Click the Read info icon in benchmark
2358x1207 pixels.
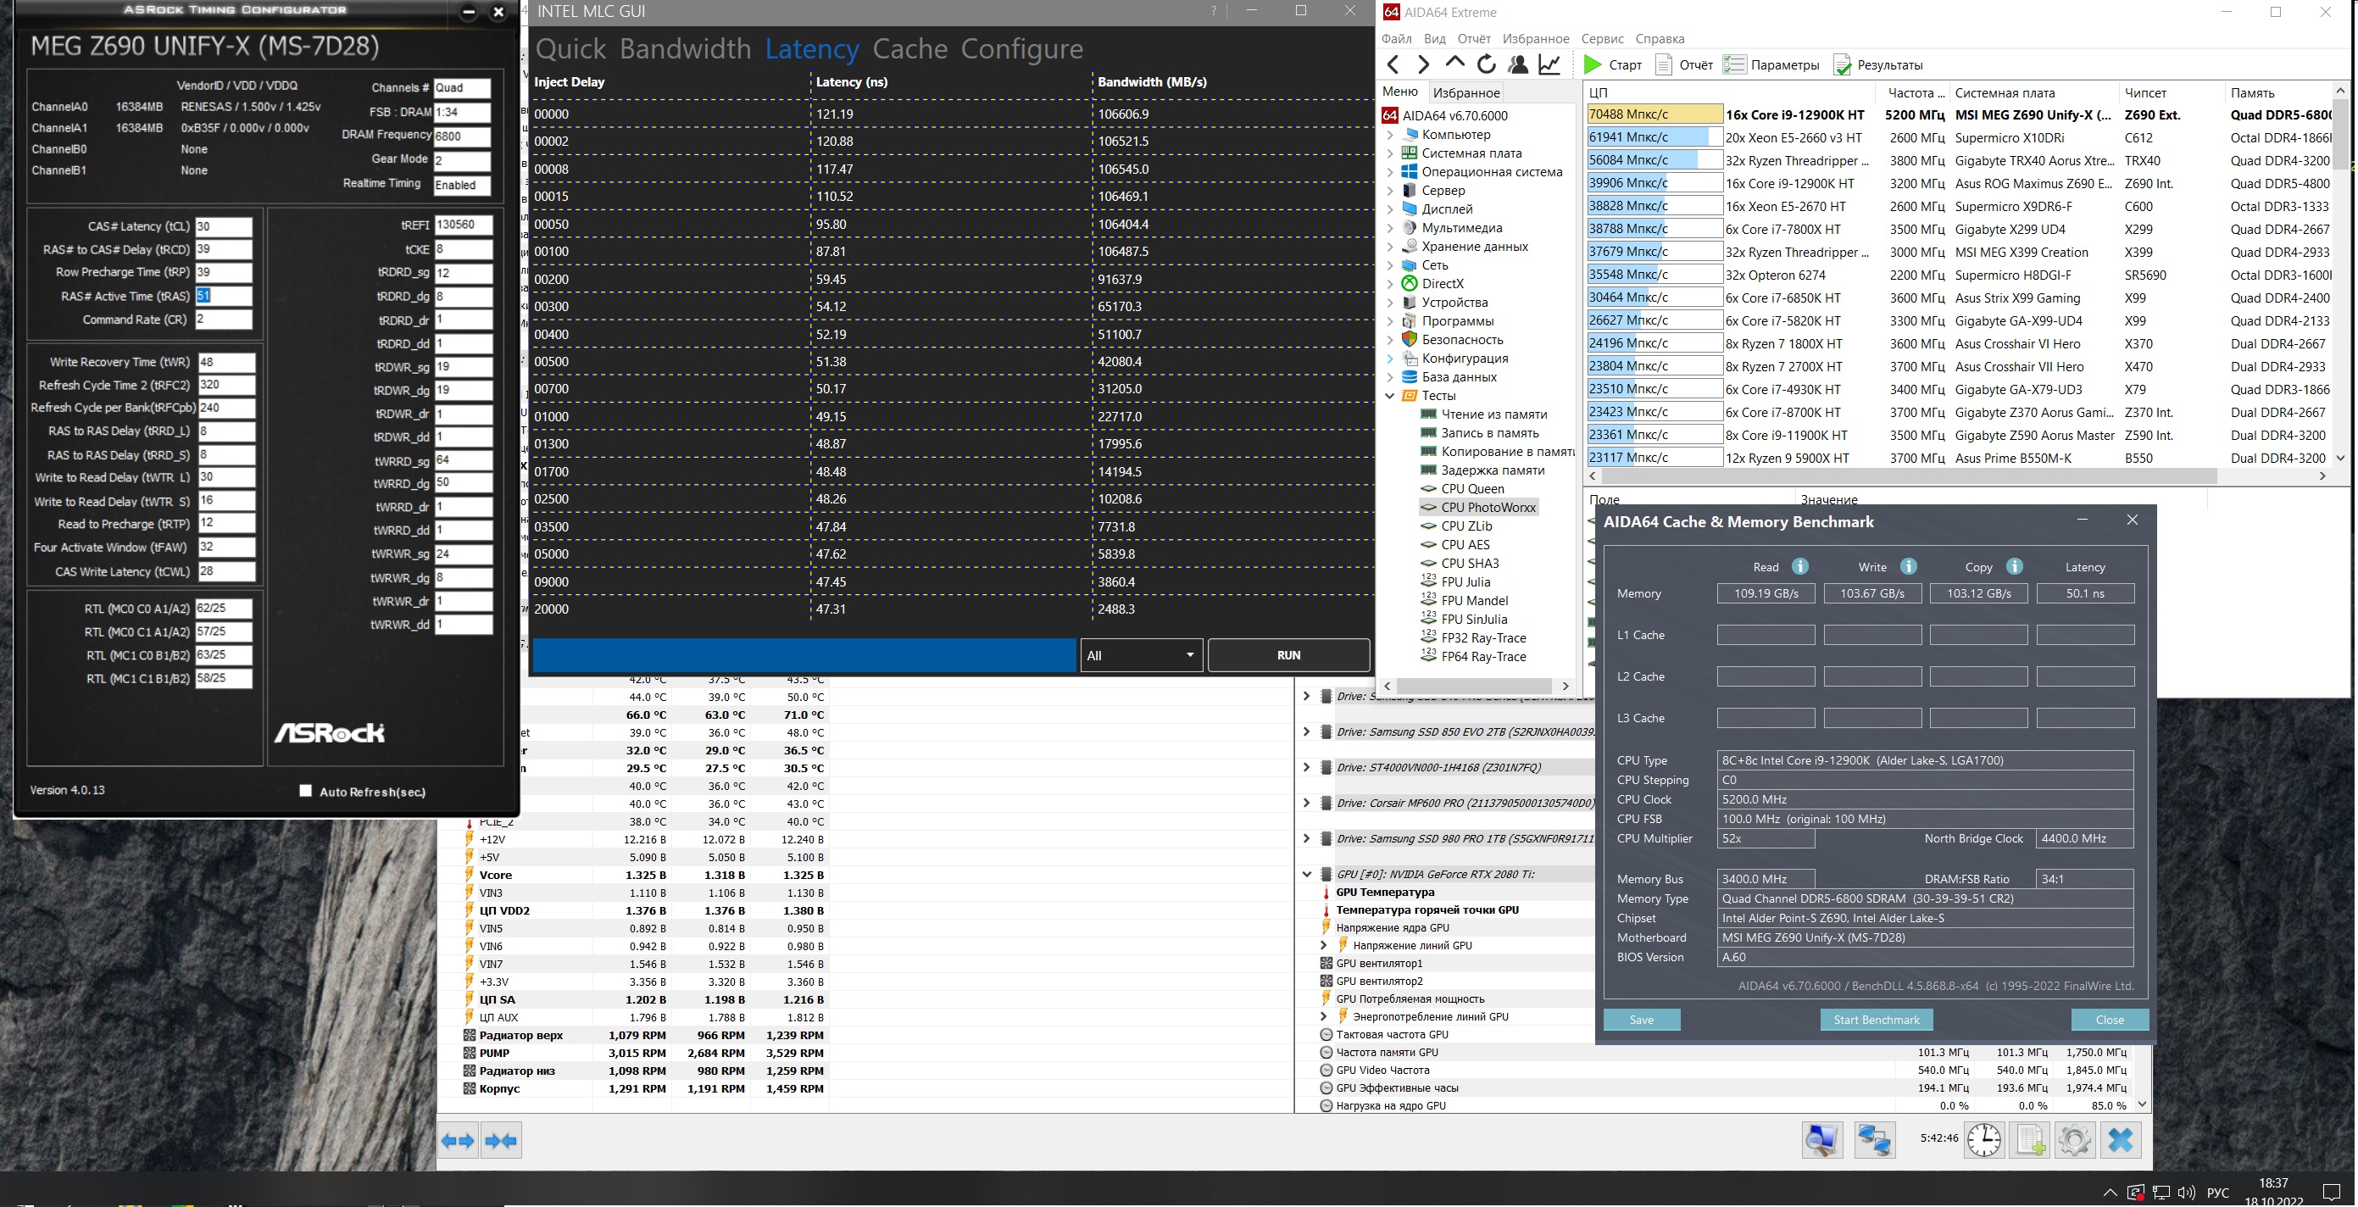coord(1799,566)
